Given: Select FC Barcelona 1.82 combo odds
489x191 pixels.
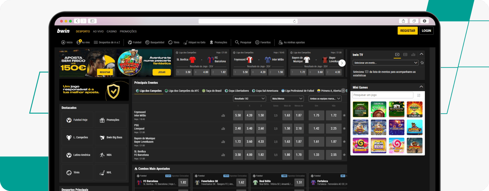Looking at the screenshot, I should click(x=183, y=183).
